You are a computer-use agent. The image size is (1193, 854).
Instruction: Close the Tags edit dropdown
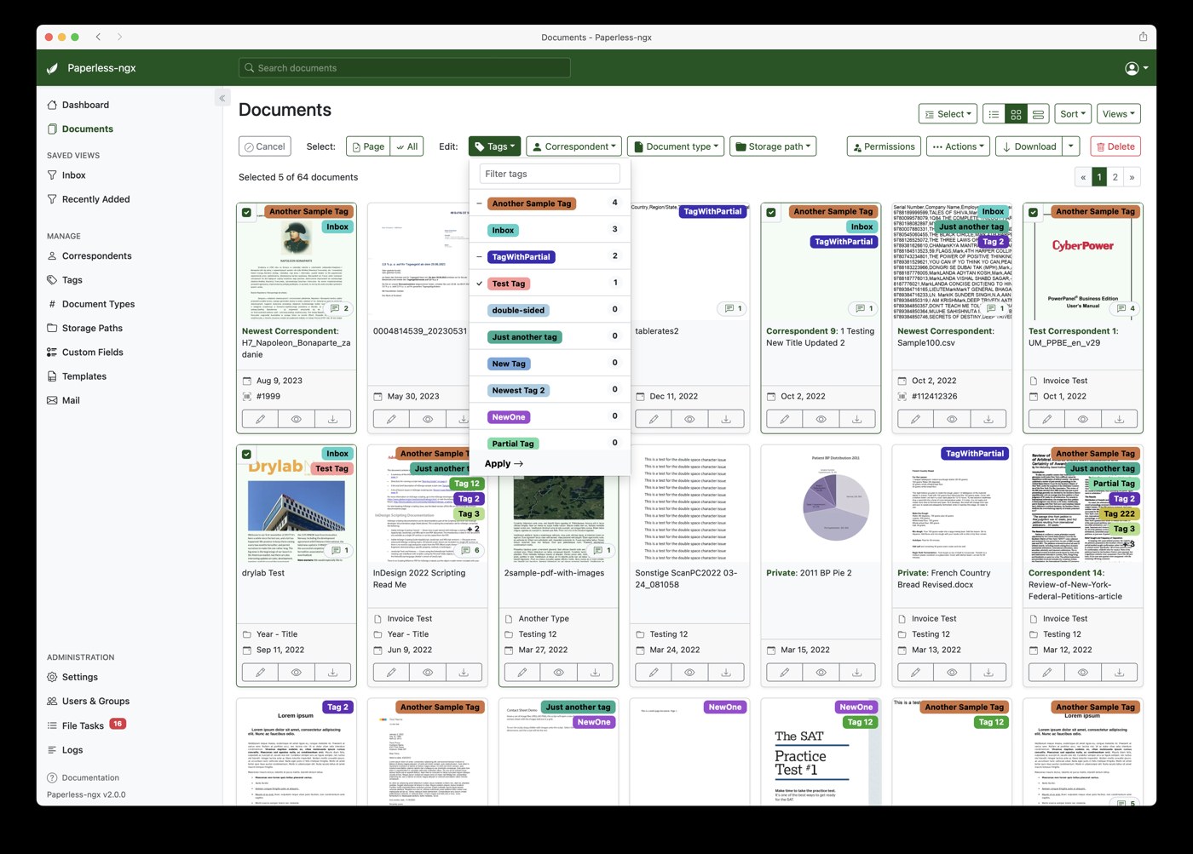click(494, 146)
